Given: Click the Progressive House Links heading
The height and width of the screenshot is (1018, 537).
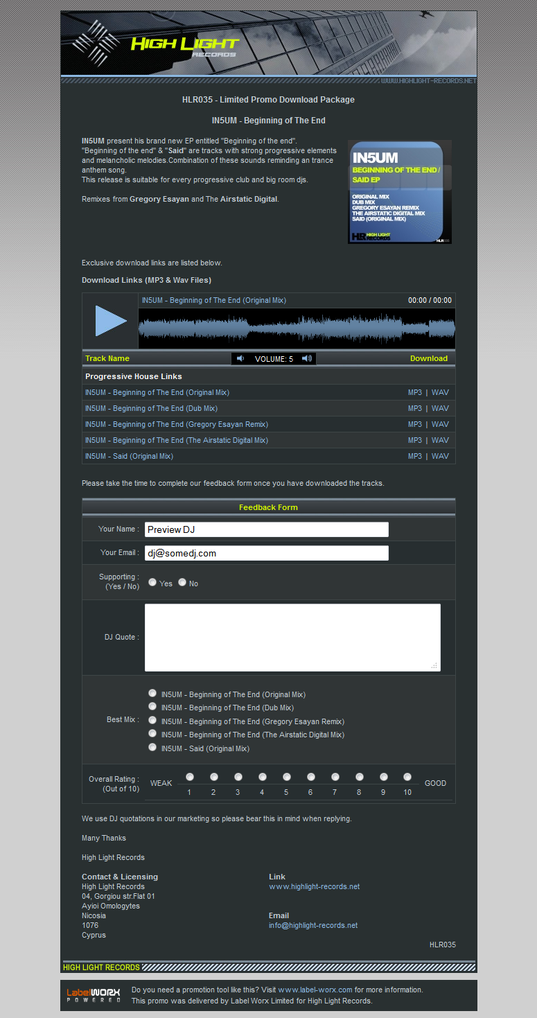Looking at the screenshot, I should [x=134, y=376].
